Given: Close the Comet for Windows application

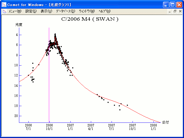Looking at the screenshot, I should tap(179, 5).
